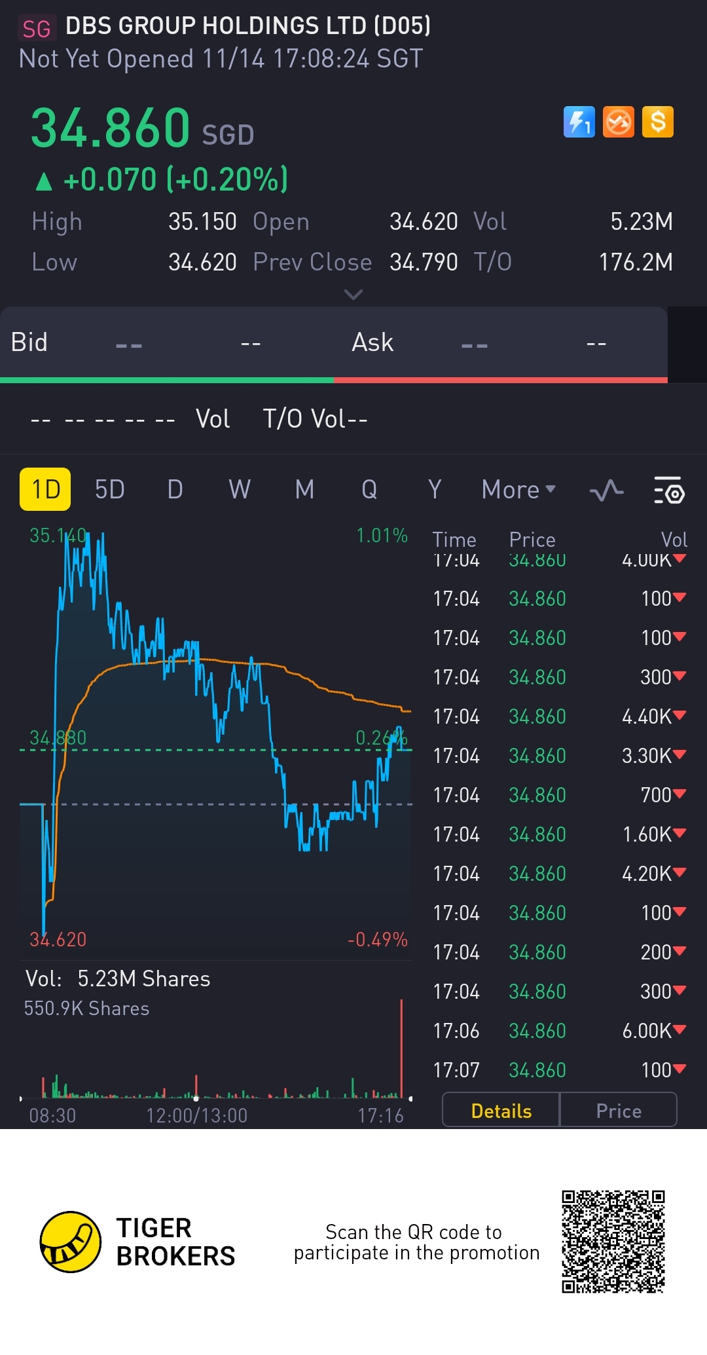Tap the trade row with 3.30K volume
The image size is (707, 1355).
(560, 756)
